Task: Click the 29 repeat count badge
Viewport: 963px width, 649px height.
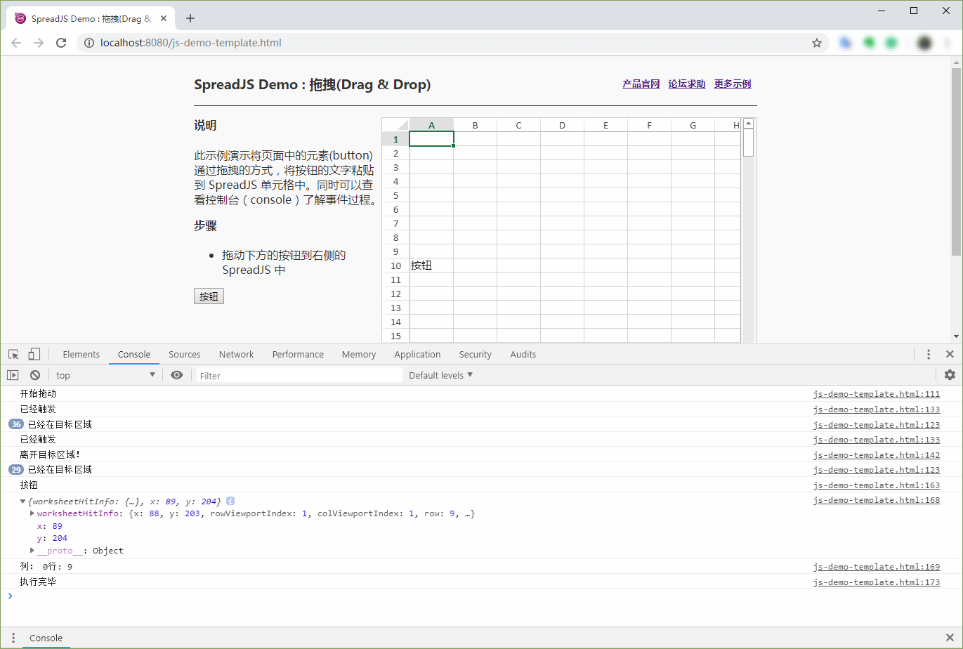Action: coord(16,469)
